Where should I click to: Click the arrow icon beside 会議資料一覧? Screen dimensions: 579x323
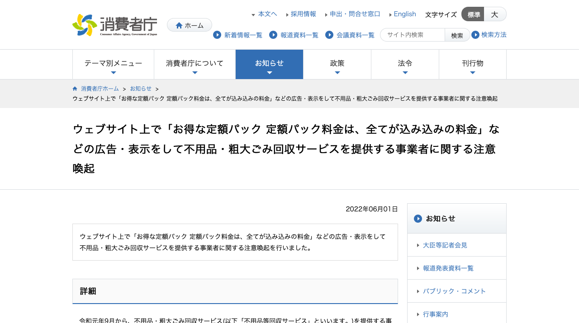329,35
